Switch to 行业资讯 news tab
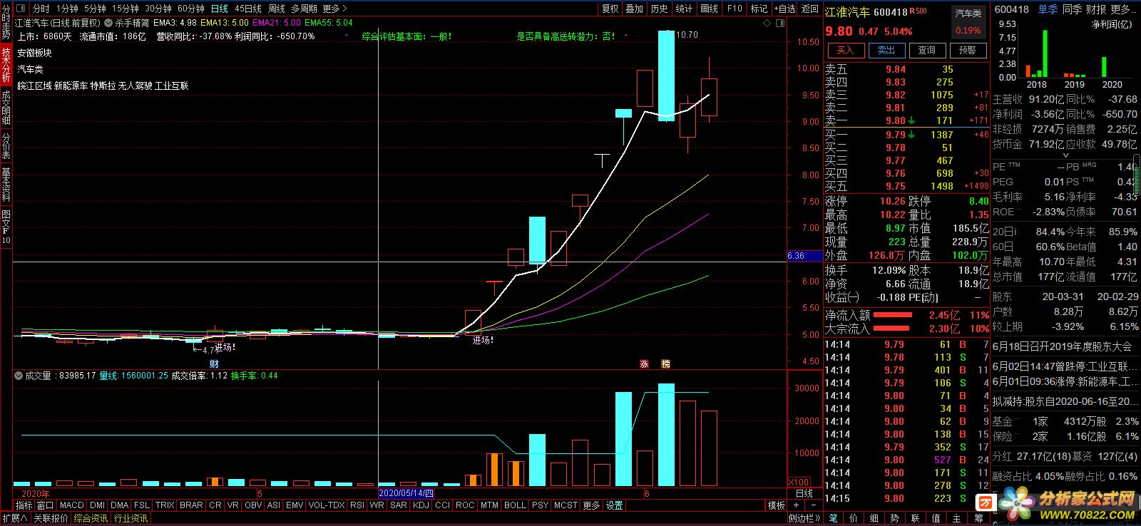The width and height of the screenshot is (1141, 526). pyautogui.click(x=131, y=518)
